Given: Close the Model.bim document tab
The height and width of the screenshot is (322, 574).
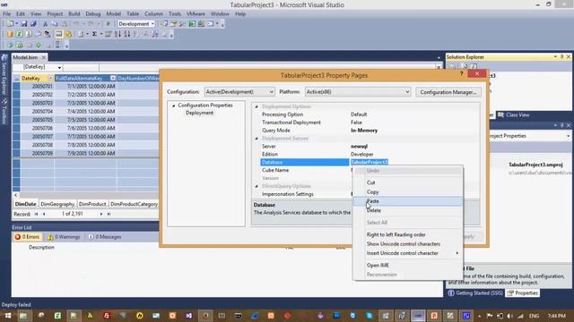Looking at the screenshot, I should point(44,57).
